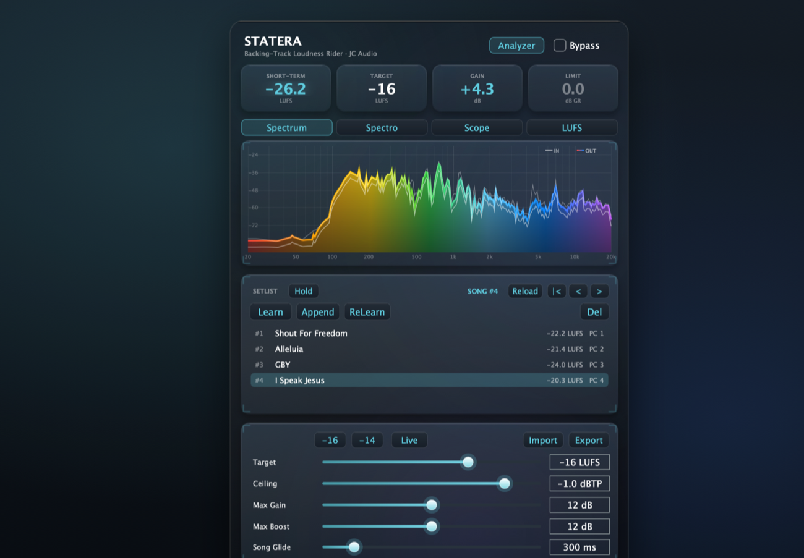
Task: Click the -24.0 LUFS value of GBY
Action: point(565,365)
